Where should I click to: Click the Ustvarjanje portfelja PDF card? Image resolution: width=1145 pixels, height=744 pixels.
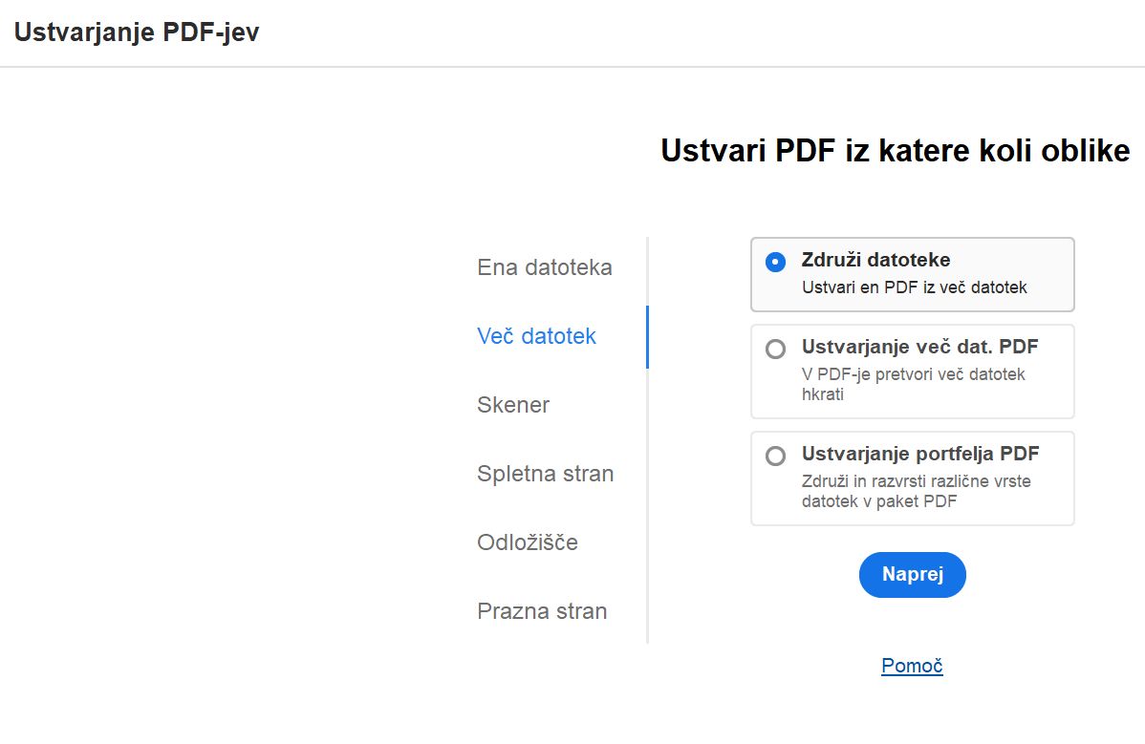tap(913, 478)
